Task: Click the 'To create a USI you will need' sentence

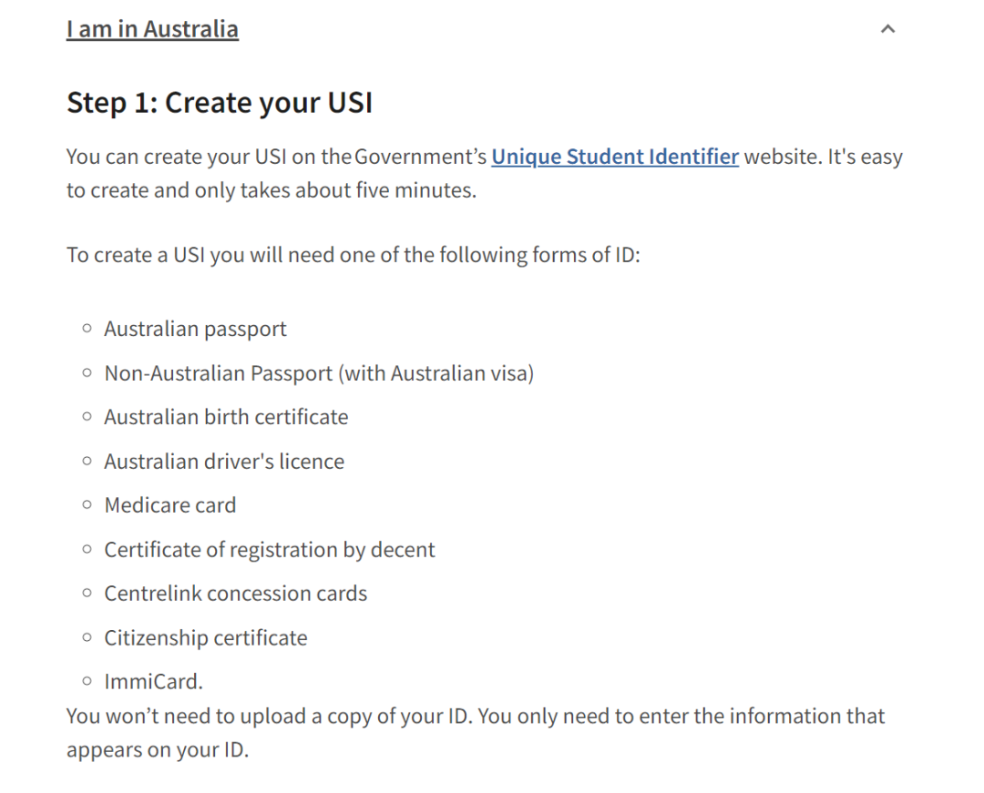Action: pyautogui.click(x=354, y=255)
